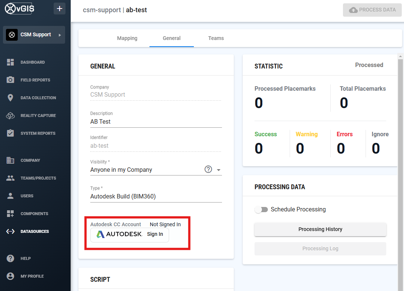Go to REALITY CAPTURE menu label

pos(38,116)
